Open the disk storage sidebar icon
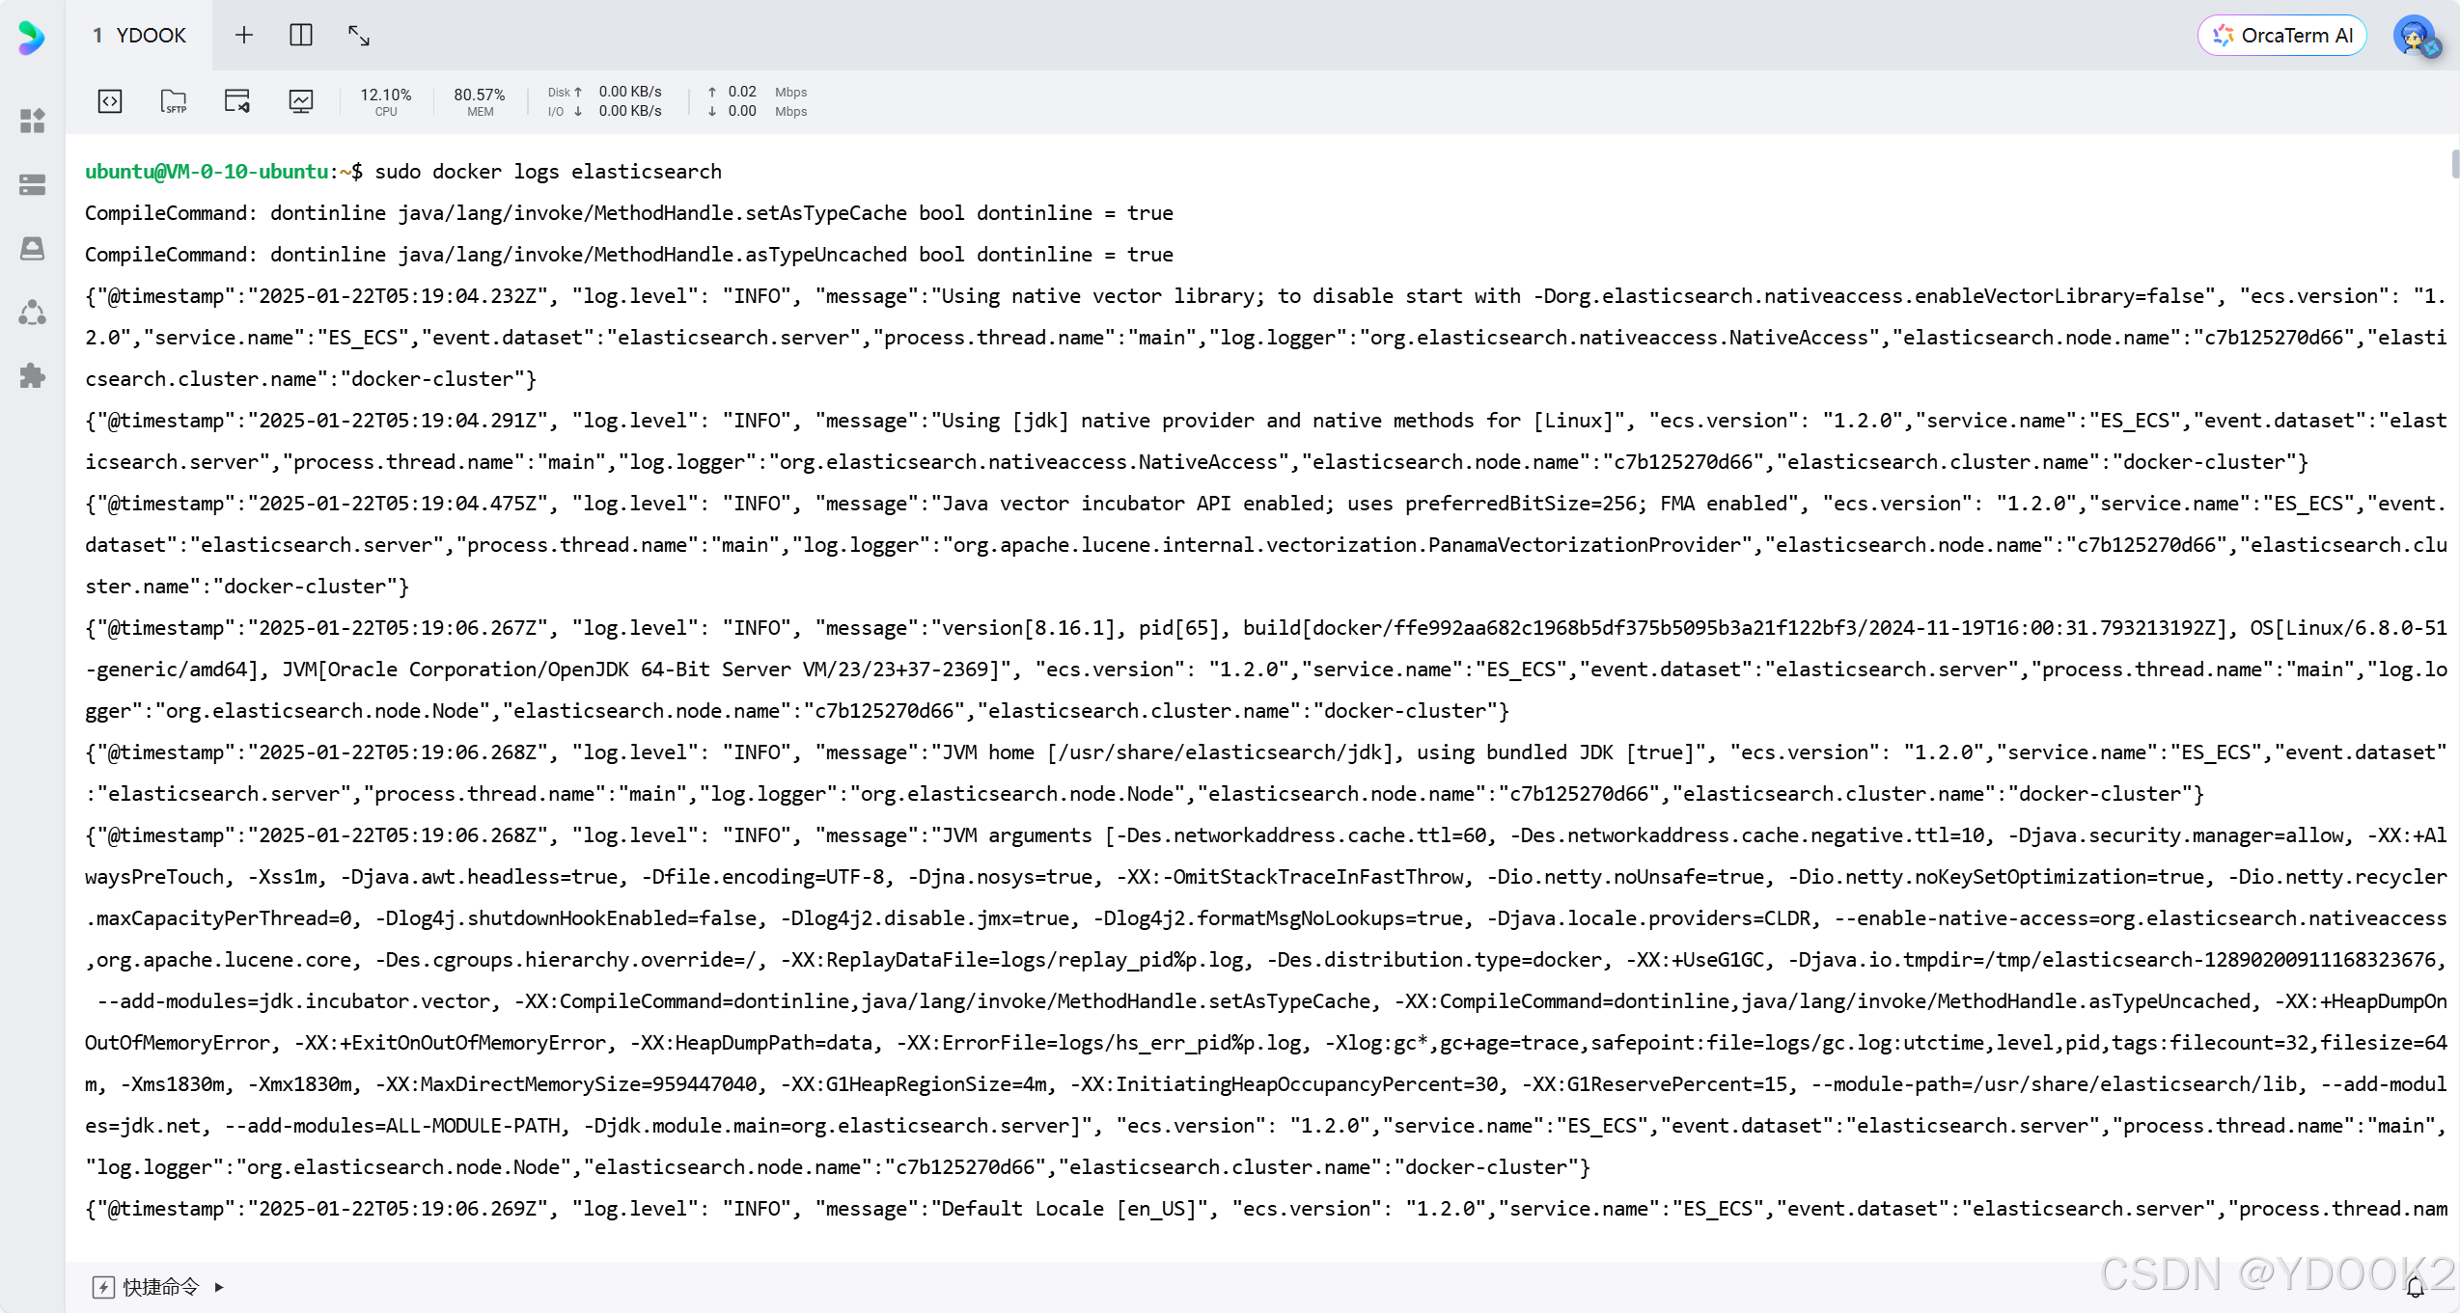This screenshot has width=2460, height=1313. [x=33, y=248]
